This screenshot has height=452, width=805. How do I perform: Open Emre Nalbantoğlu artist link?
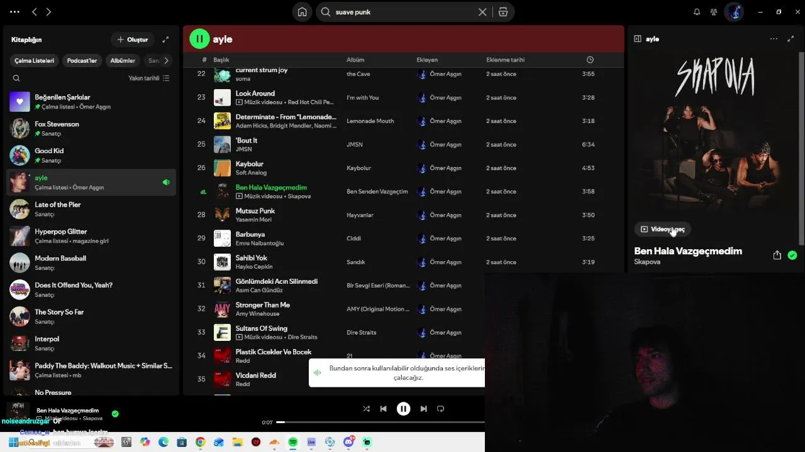point(260,243)
